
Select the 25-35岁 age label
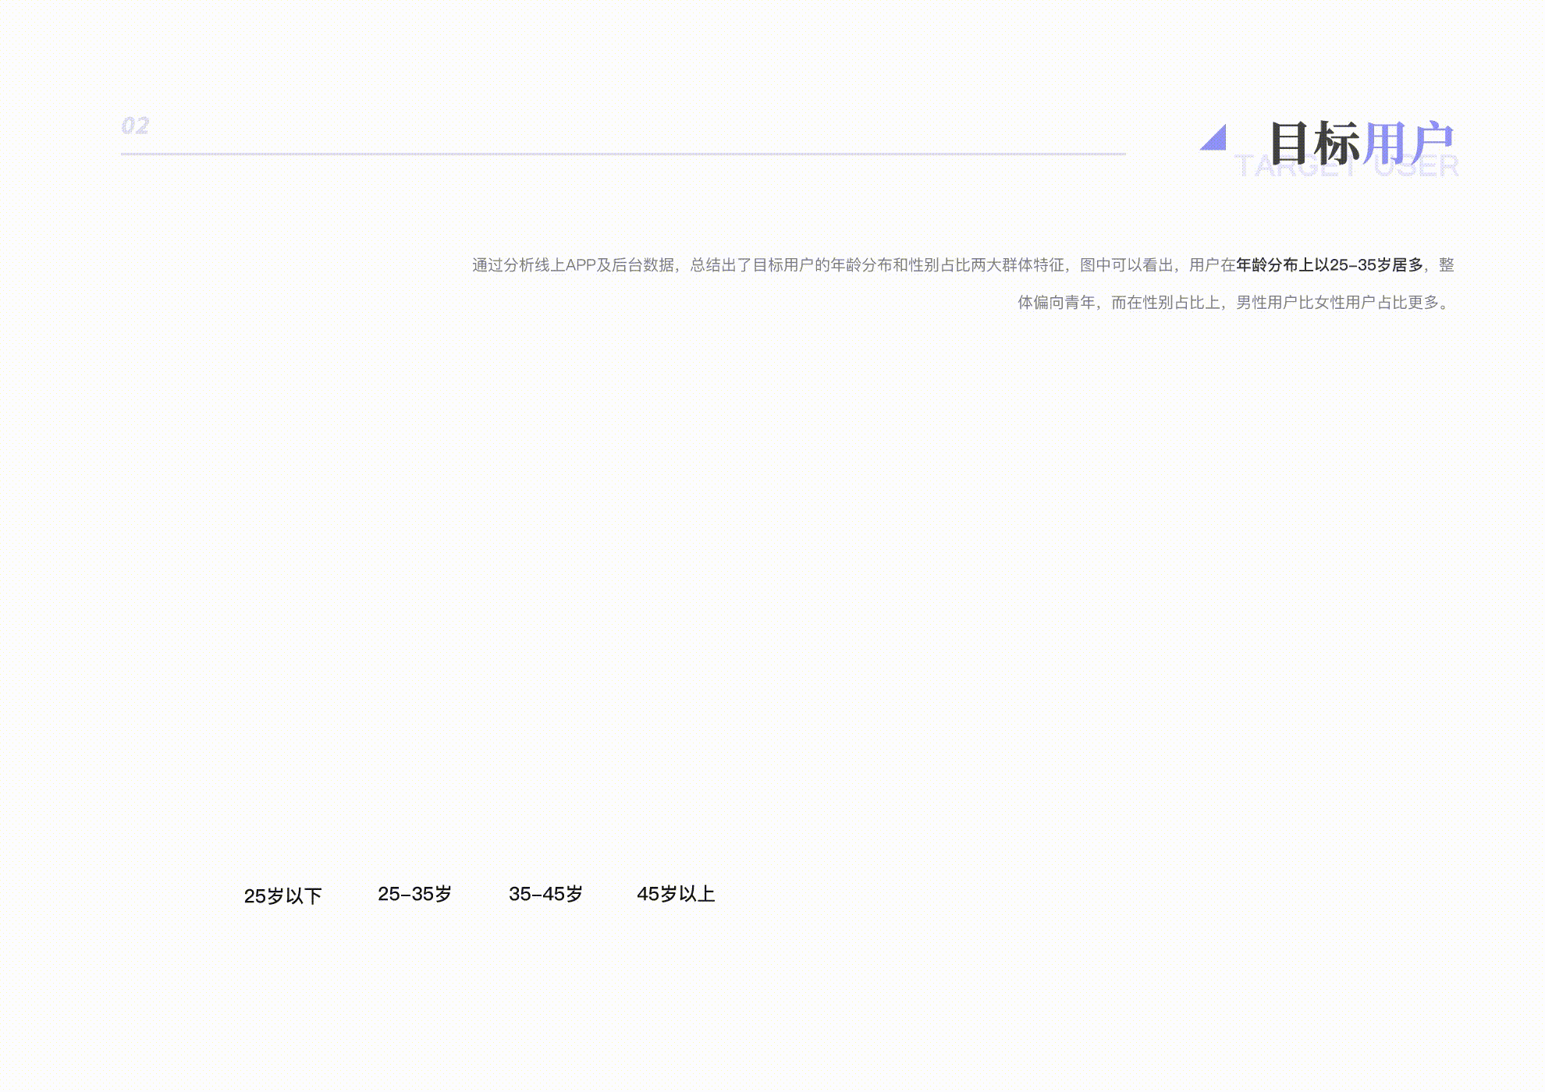point(415,894)
